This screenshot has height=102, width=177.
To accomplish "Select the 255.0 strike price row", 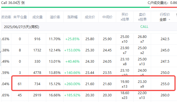I will (x=94, y=84).
